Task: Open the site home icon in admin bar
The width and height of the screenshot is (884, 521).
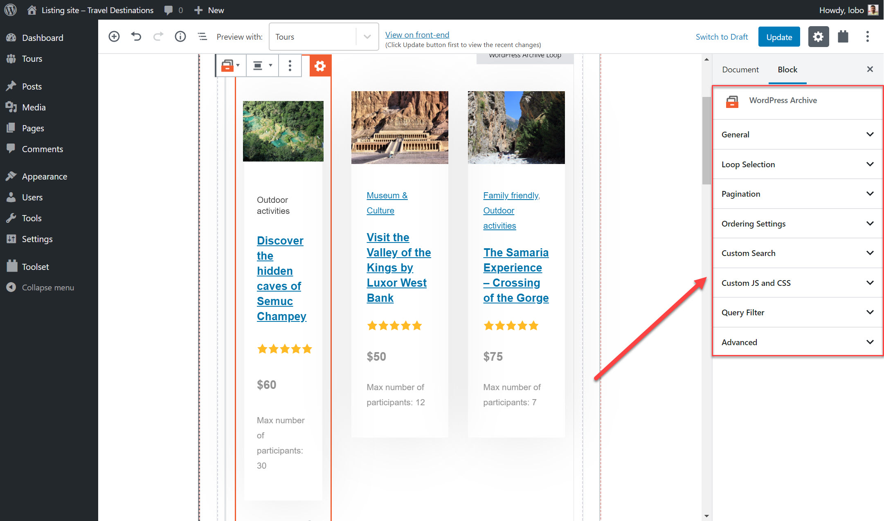Action: tap(31, 10)
